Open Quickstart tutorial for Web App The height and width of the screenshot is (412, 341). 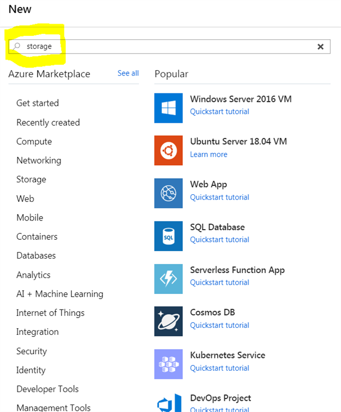[x=220, y=197]
